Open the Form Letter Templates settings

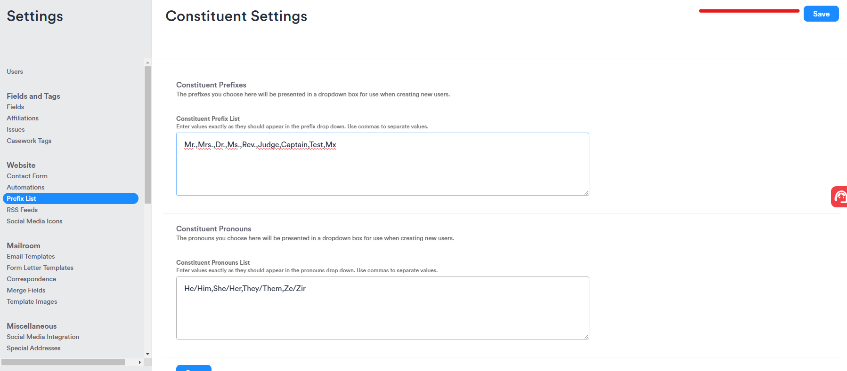(40, 268)
